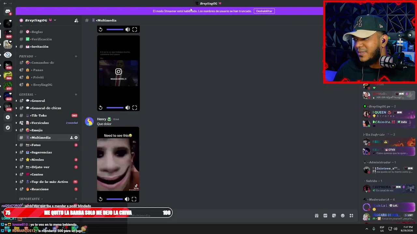The image size is (417, 234).
Task: Navigate back with the arrow
Action: pos(5,3)
